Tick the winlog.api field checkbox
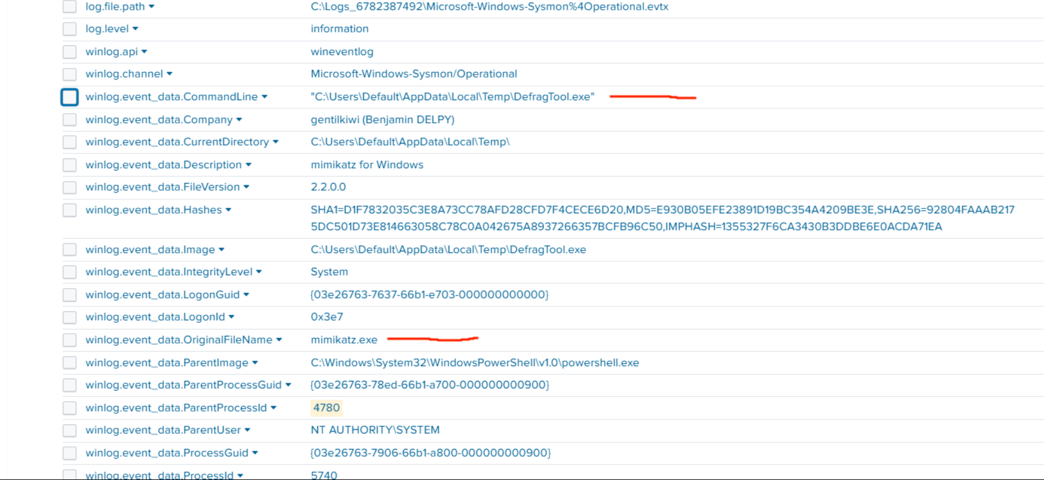 tap(70, 51)
